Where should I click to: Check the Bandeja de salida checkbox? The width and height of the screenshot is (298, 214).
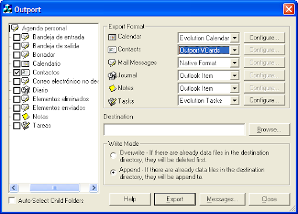[x=17, y=46]
